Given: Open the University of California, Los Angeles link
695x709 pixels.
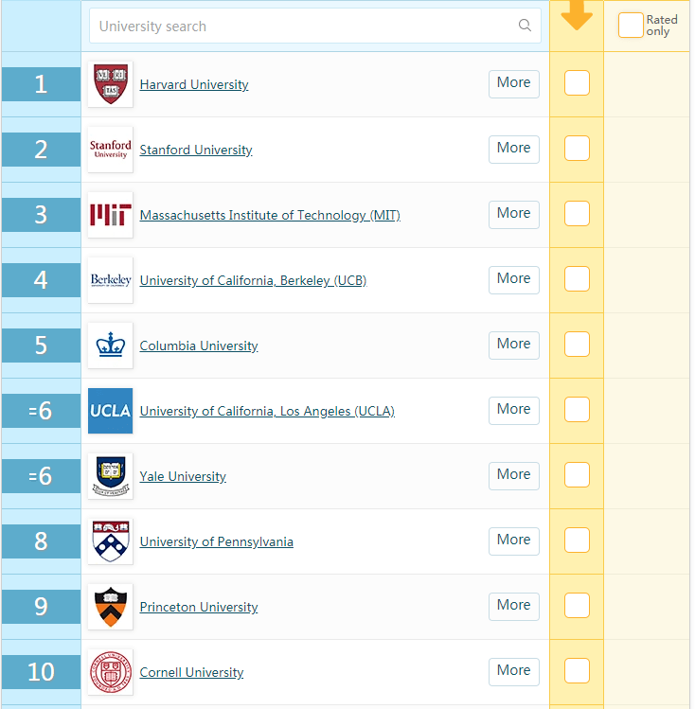Looking at the screenshot, I should coord(267,411).
